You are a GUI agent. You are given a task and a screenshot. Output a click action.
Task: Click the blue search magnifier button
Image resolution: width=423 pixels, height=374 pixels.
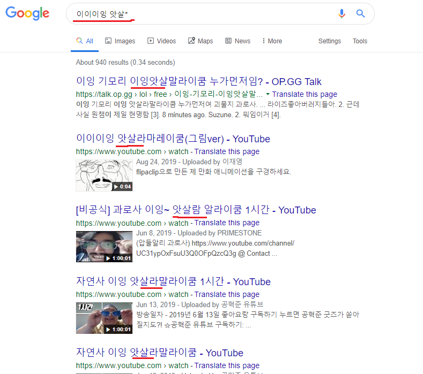point(360,13)
